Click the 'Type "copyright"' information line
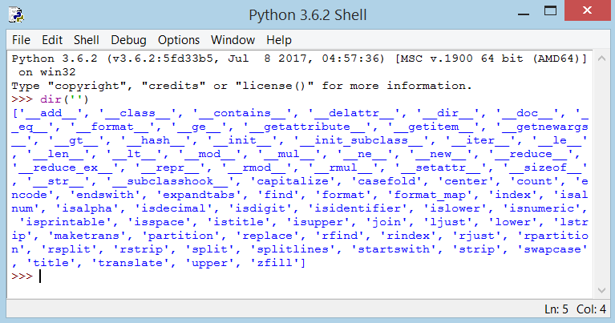The width and height of the screenshot is (615, 323). pos(241,86)
